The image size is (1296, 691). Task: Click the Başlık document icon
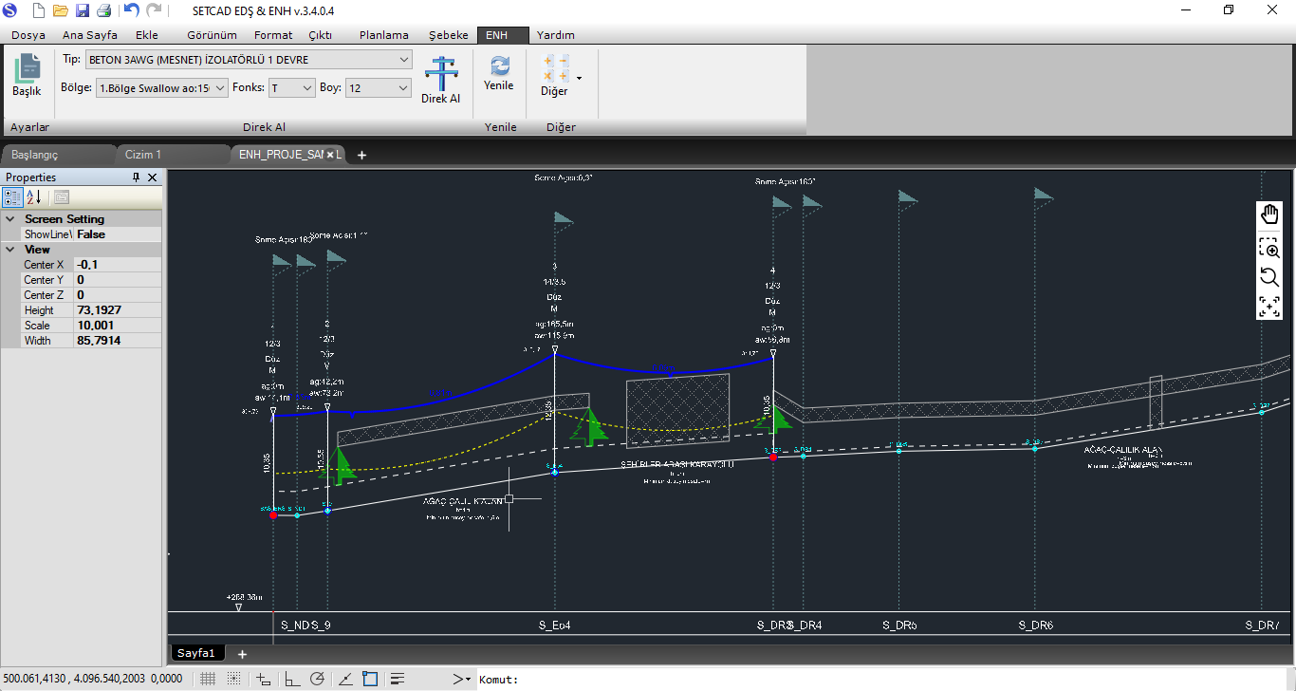(27, 70)
